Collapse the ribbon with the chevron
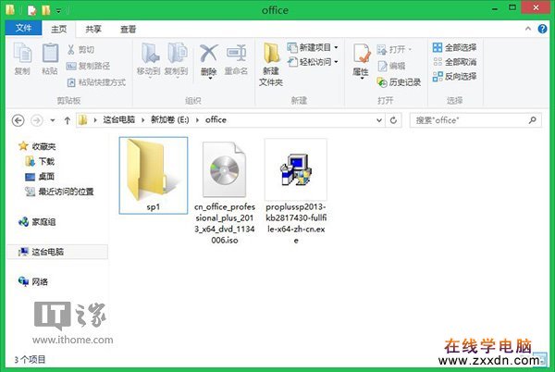555x372 pixels. (528, 29)
